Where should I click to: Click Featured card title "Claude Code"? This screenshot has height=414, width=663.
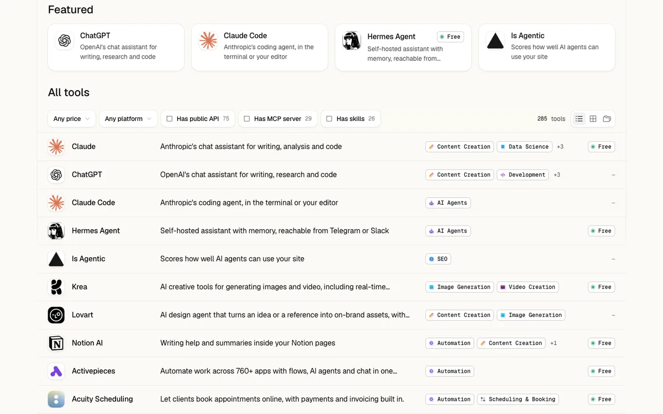[245, 36]
